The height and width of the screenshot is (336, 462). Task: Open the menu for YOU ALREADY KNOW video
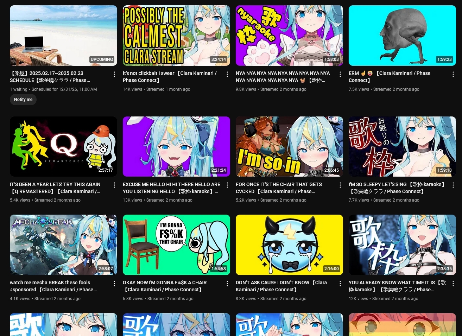click(453, 283)
